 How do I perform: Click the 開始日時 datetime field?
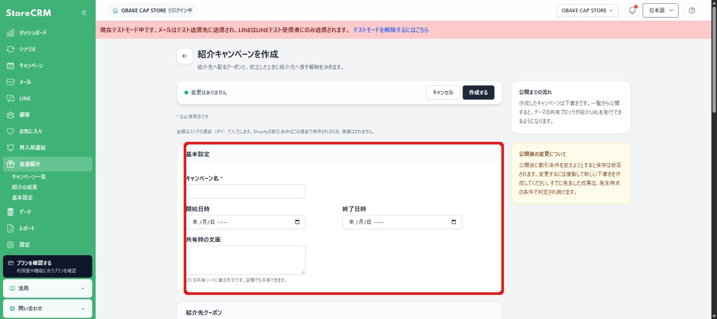(x=246, y=222)
